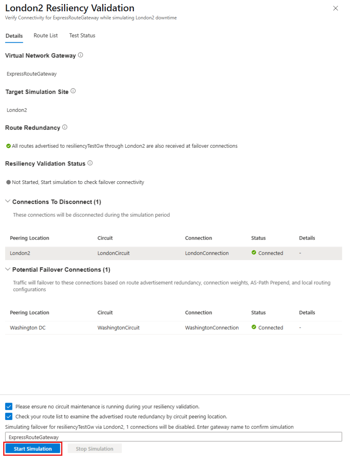The image size is (350, 461).
Task: Disable the route list examination checkbox
Action: pyautogui.click(x=8, y=416)
